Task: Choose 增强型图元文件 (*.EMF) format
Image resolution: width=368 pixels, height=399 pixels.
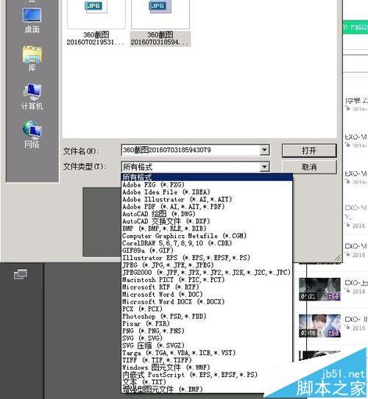Action: (x=207, y=389)
